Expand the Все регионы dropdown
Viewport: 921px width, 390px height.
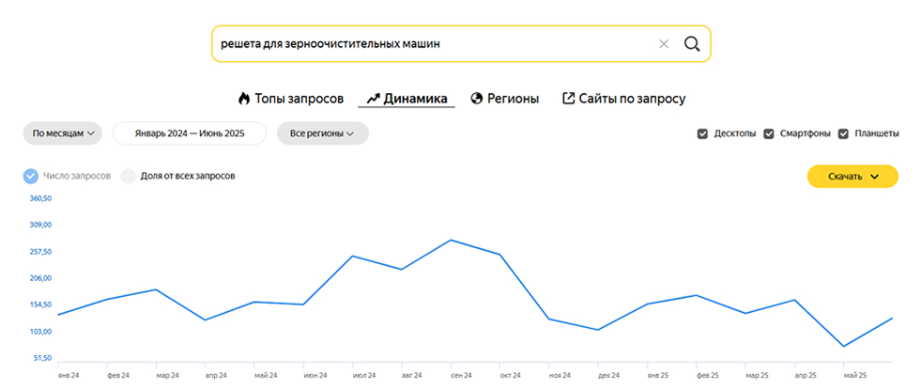point(322,133)
